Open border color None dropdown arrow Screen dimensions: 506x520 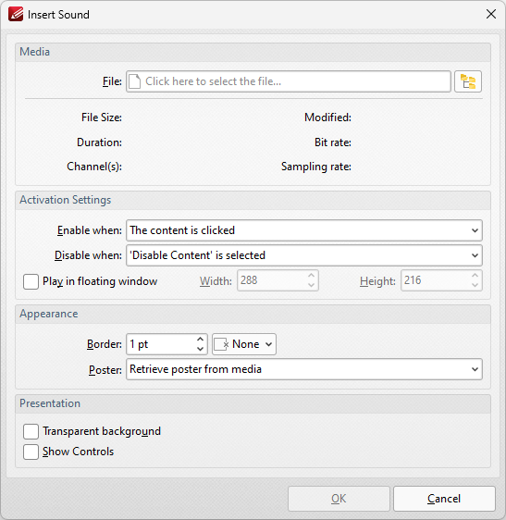point(268,344)
